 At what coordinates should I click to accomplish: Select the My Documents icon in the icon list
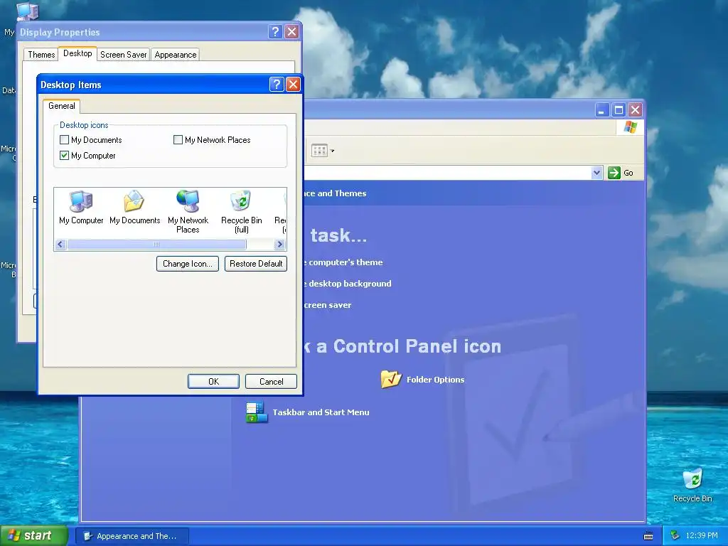point(134,207)
